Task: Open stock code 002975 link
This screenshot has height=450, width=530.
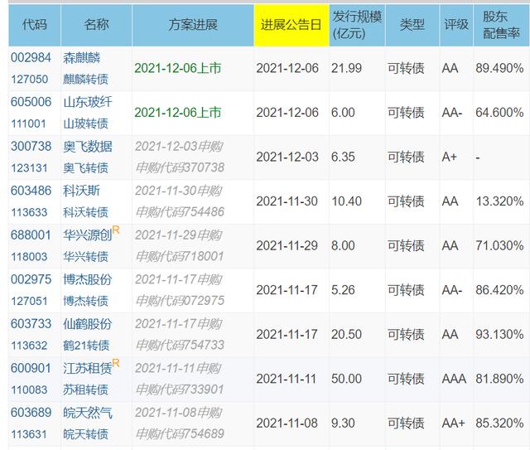Action: pyautogui.click(x=31, y=279)
